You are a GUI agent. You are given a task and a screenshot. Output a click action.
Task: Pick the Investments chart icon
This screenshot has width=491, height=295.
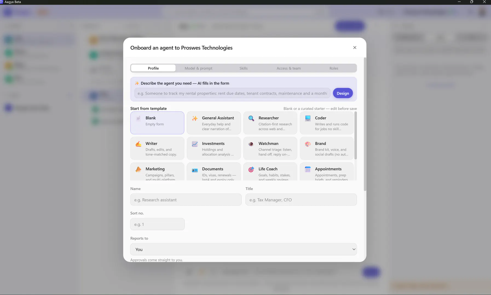click(195, 144)
